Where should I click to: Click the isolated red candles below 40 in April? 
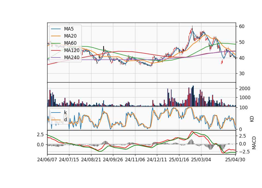222,62
